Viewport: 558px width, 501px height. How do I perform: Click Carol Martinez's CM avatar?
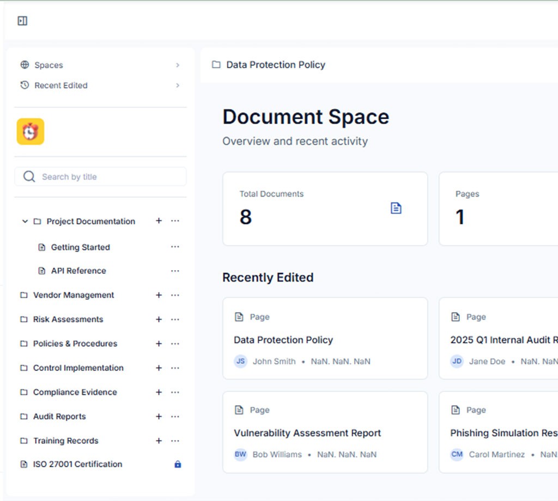pyautogui.click(x=457, y=454)
